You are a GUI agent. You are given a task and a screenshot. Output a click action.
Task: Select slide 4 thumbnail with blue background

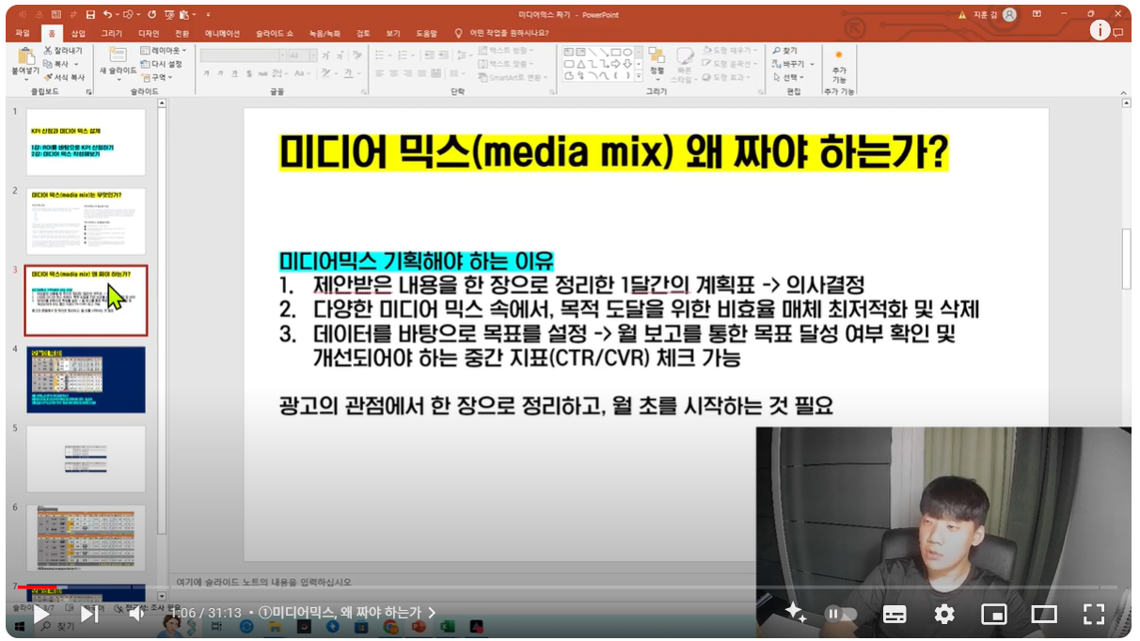coord(86,379)
